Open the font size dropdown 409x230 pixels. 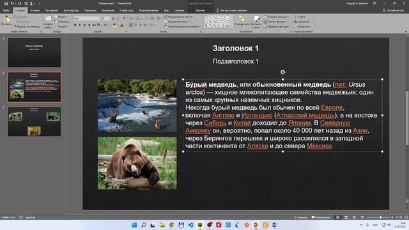109,19
